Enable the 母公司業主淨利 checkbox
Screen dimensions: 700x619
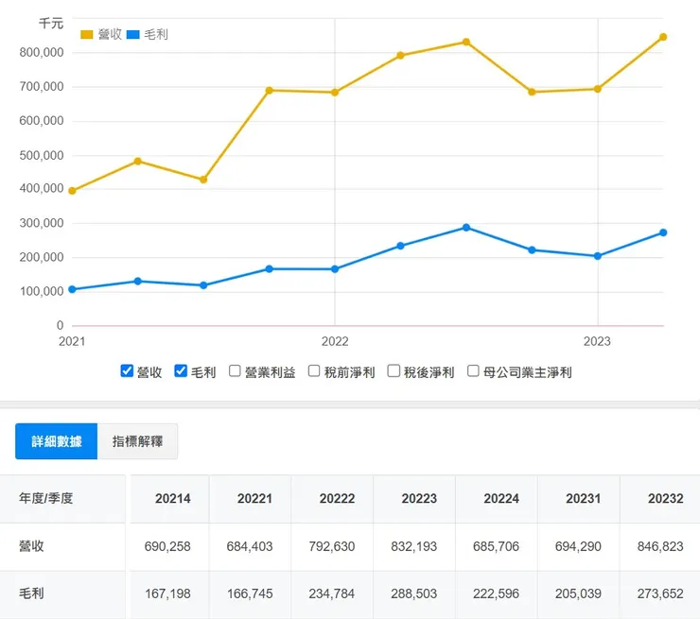pos(473,371)
